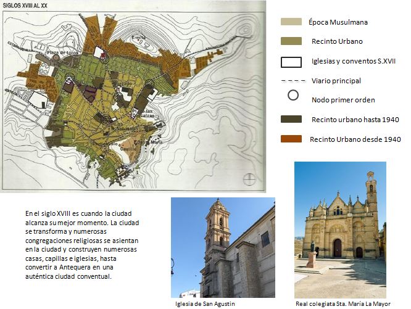
Task: Select the Viario principal legend text
Action: tap(336, 81)
